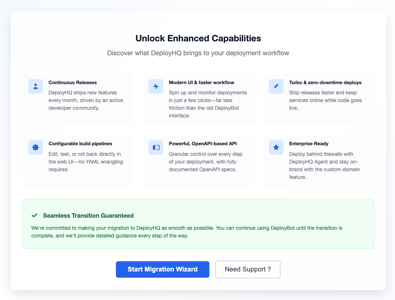
Task: Click the star icon for Enterprise Ready
Action: pyautogui.click(x=276, y=147)
